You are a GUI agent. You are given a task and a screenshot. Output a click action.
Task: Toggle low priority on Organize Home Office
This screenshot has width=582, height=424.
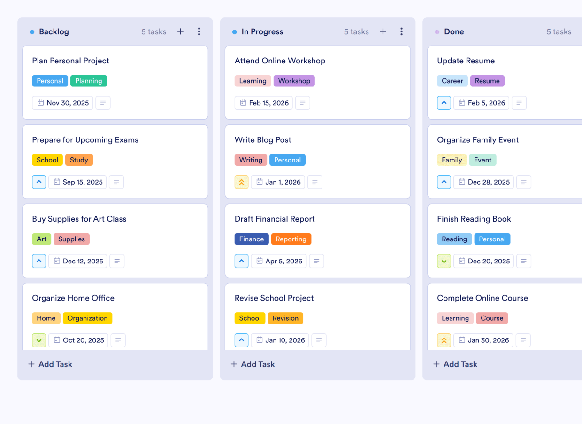pyautogui.click(x=39, y=340)
